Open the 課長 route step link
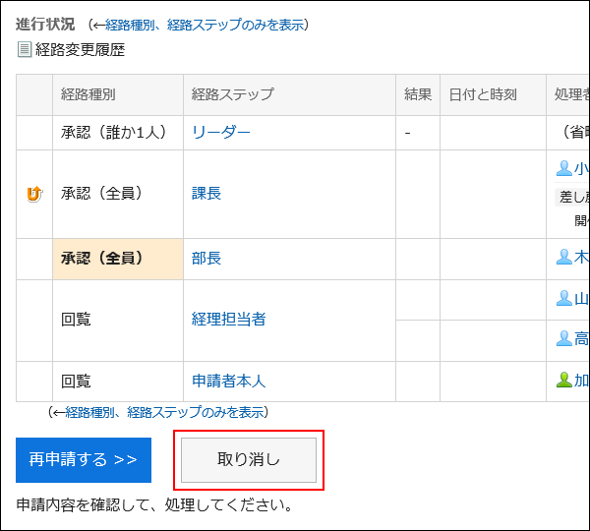590x531 pixels. click(x=206, y=194)
